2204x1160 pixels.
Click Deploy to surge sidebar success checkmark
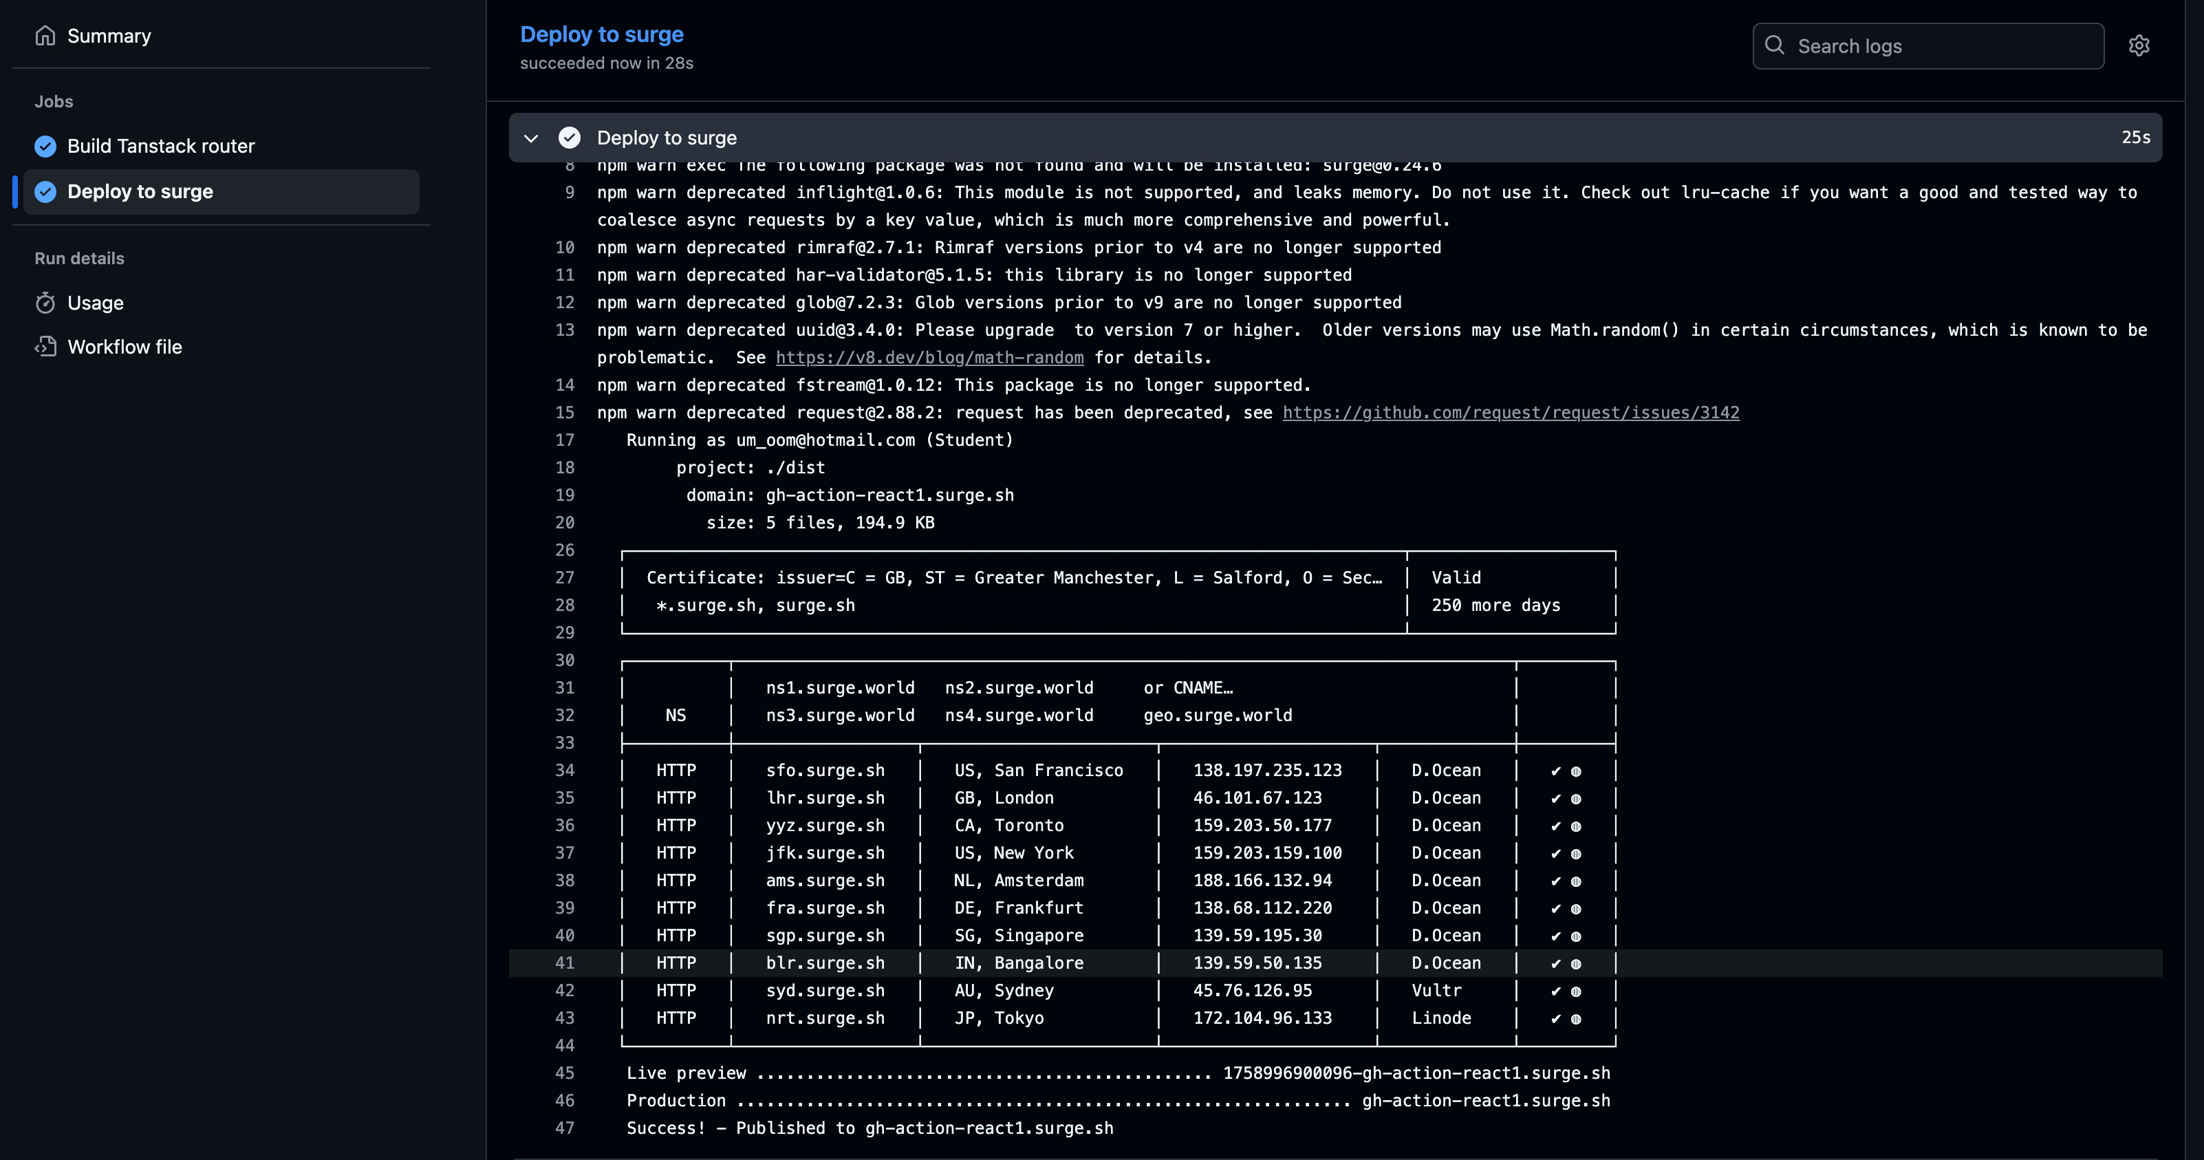(x=45, y=192)
